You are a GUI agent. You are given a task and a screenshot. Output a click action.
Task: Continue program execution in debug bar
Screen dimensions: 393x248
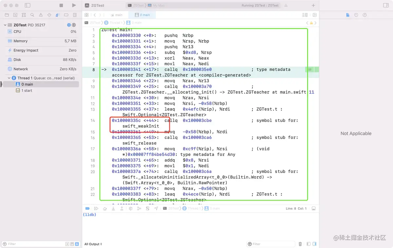click(96, 208)
